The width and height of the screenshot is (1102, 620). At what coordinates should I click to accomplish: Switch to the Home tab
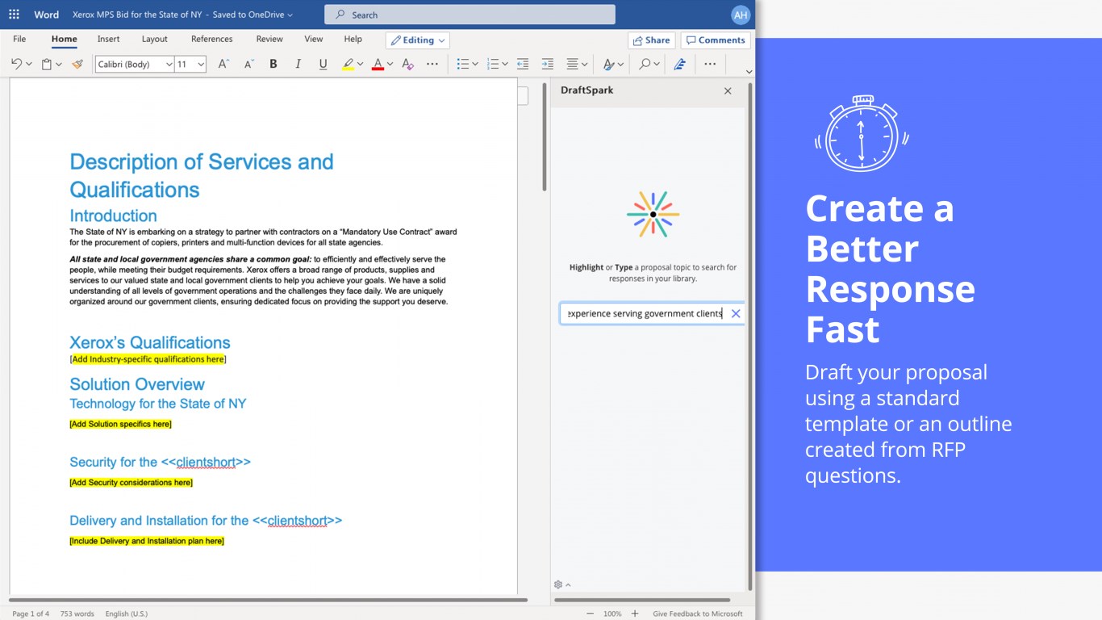point(65,39)
